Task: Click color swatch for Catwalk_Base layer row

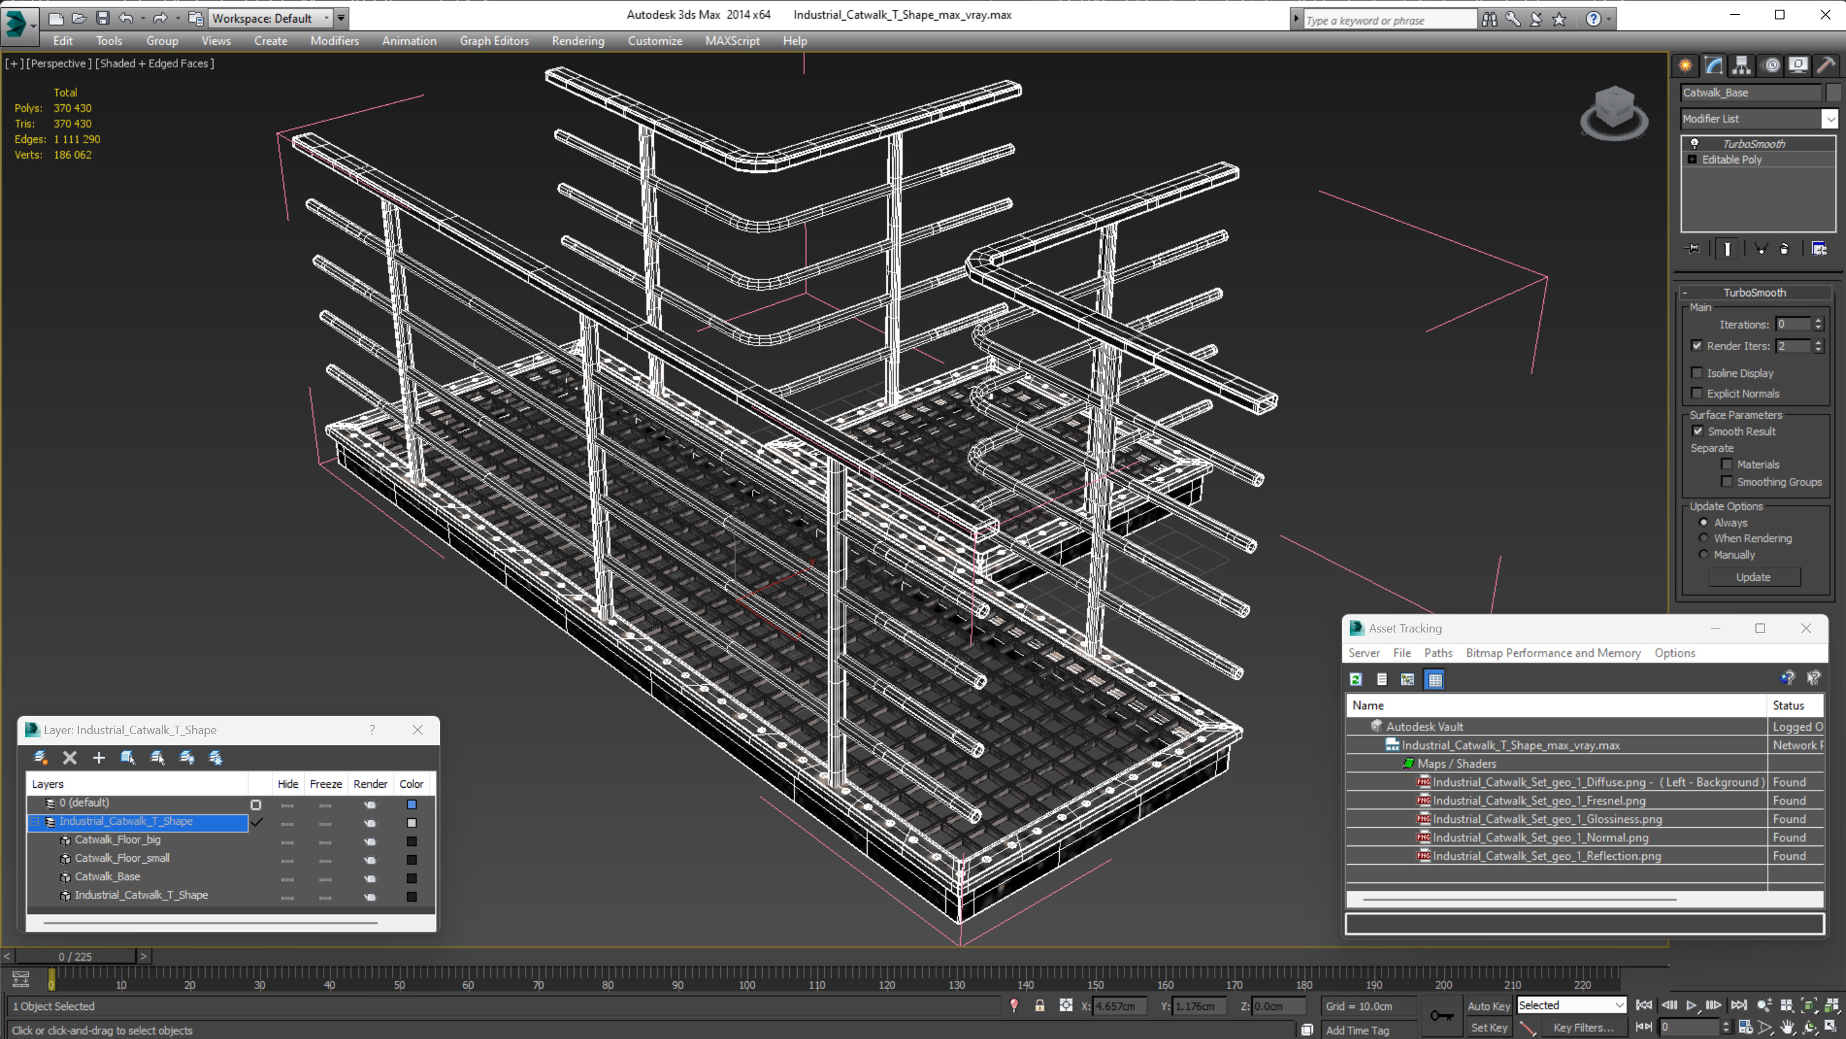Action: [x=412, y=878]
